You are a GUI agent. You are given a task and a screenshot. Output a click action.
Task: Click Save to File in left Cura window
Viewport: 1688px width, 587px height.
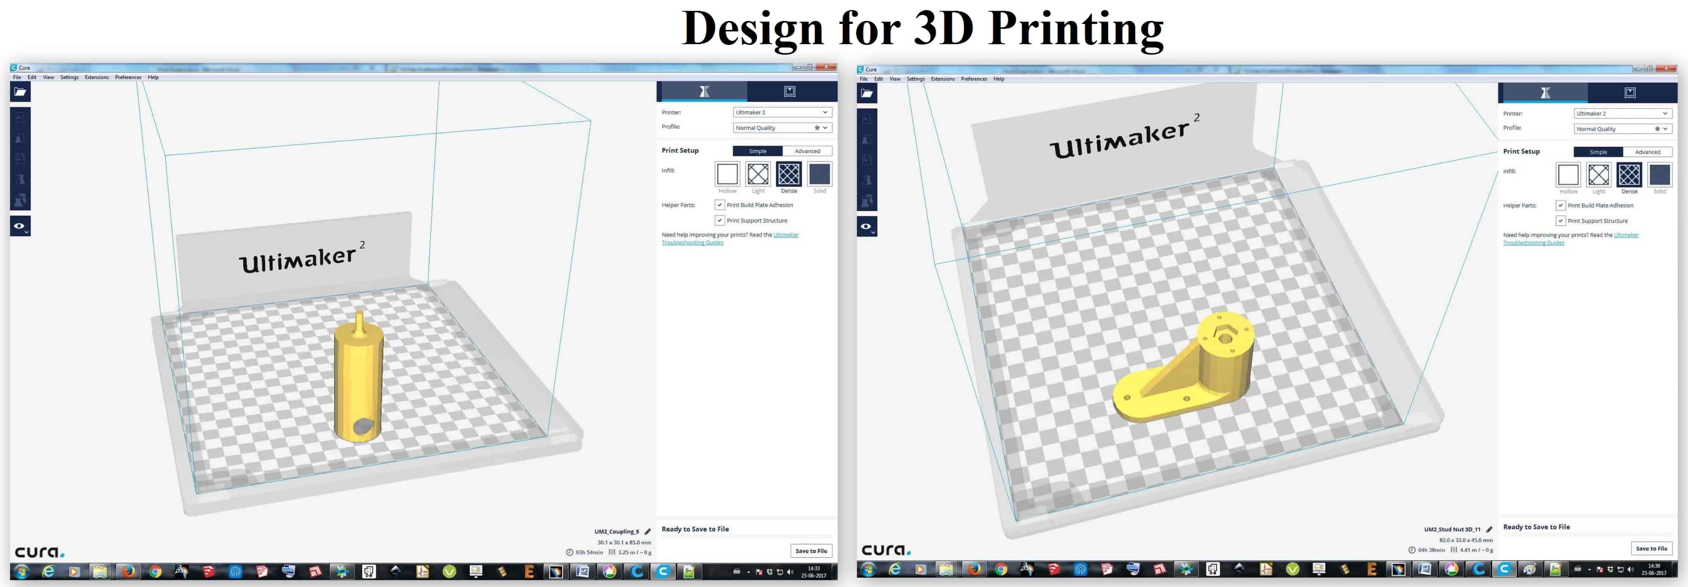click(x=811, y=551)
